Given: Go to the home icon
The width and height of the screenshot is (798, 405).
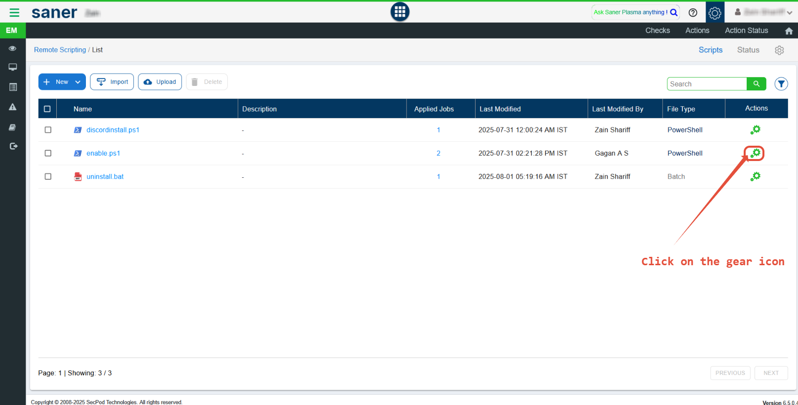Looking at the screenshot, I should tap(789, 31).
